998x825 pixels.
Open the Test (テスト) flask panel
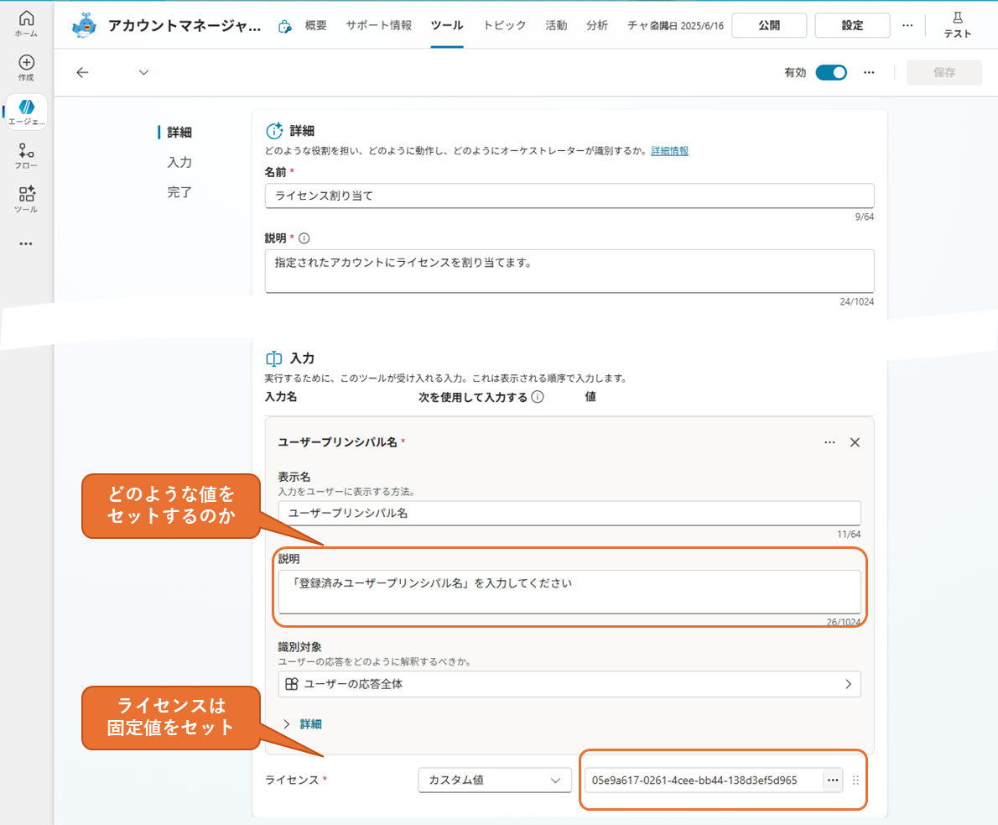tap(957, 25)
